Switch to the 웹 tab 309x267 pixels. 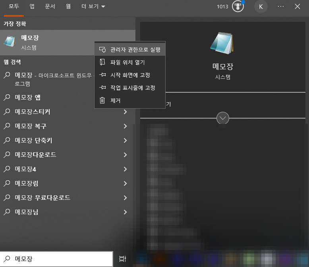click(x=68, y=6)
